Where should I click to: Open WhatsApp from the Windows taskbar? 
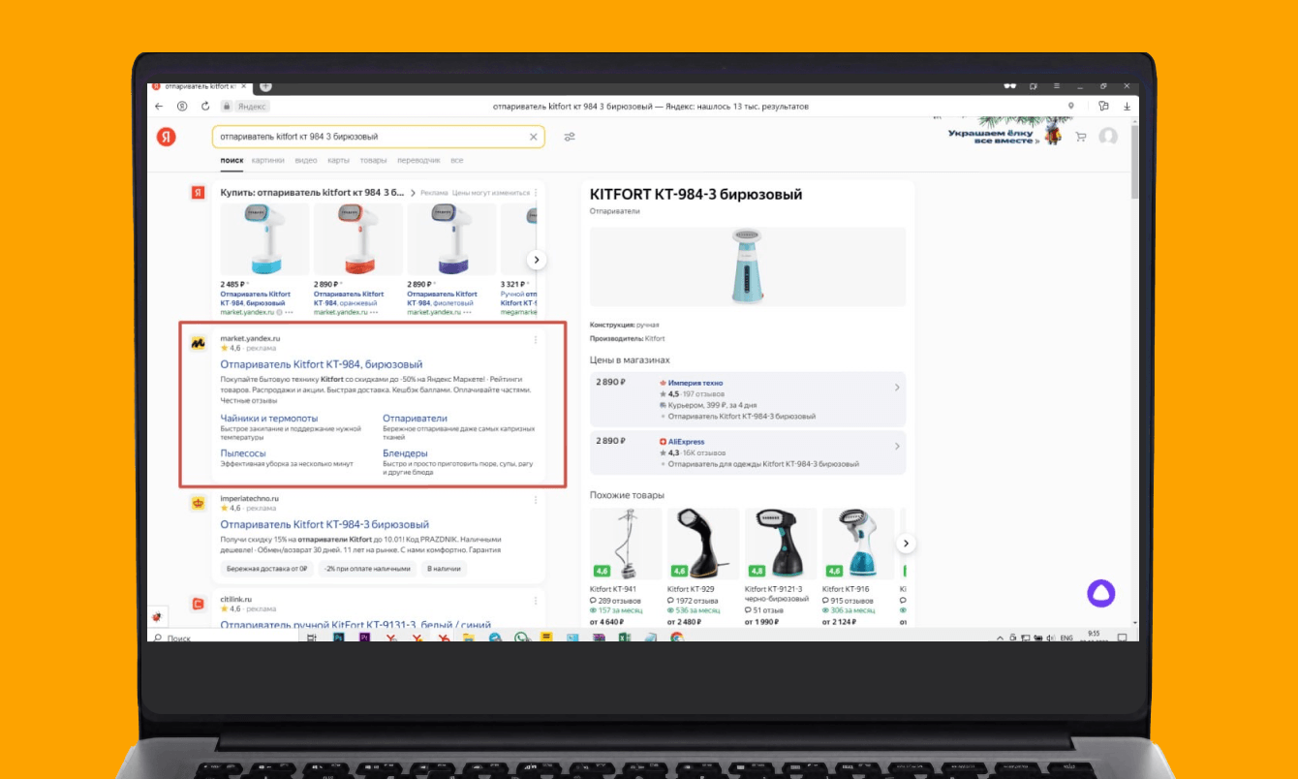(522, 638)
